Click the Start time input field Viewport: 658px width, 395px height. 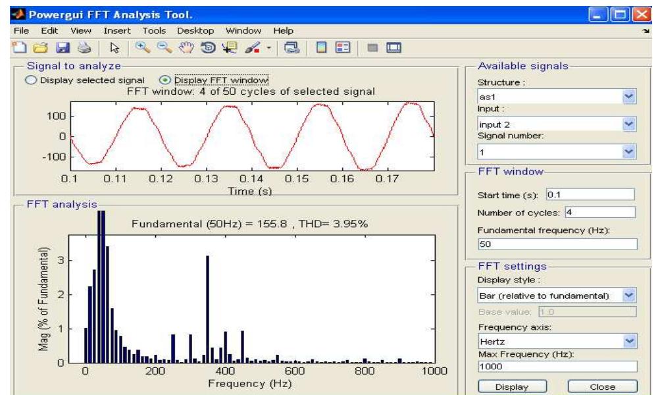point(590,194)
